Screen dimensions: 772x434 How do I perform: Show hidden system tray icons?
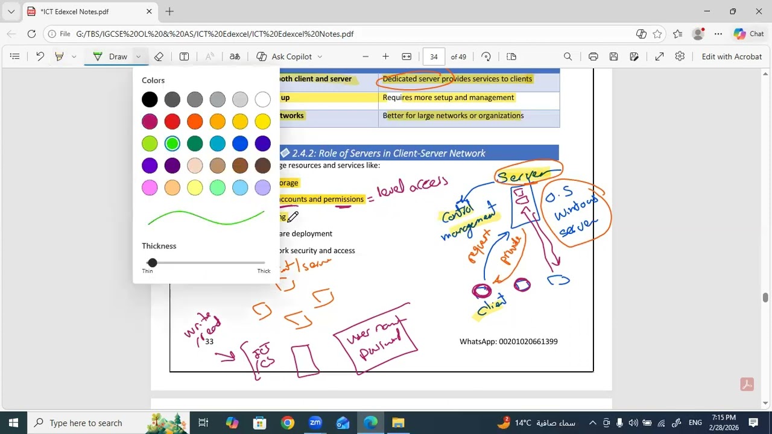tap(592, 423)
